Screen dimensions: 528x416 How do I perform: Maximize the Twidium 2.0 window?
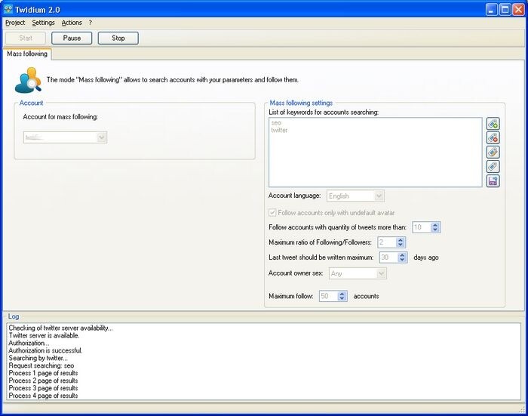505,10
